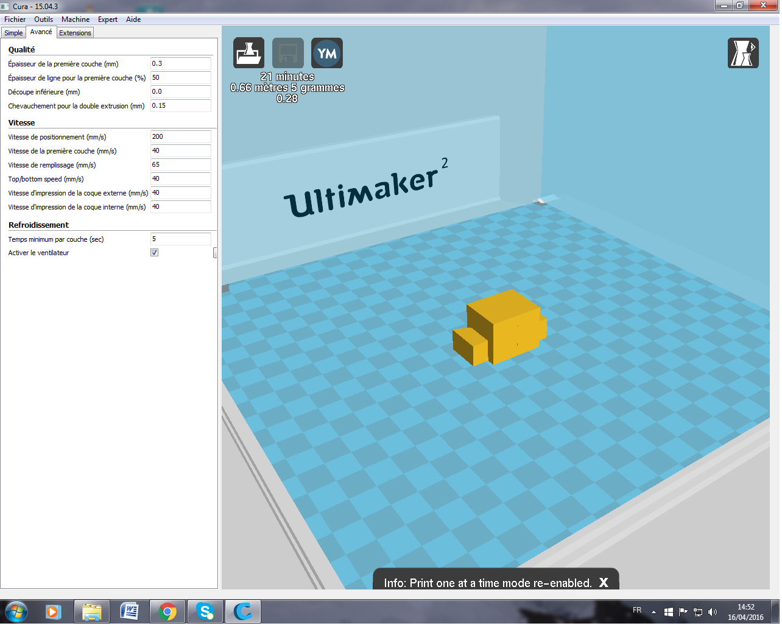Open Microsoft Word from the taskbar
Viewport: 782px width, 626px height.
coord(130,611)
